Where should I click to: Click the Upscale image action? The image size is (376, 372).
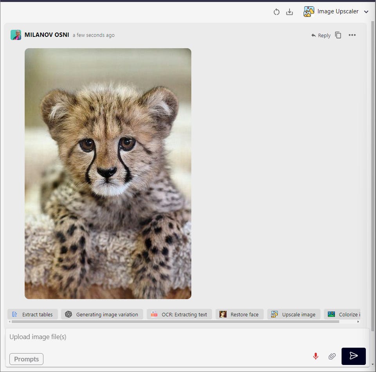pyautogui.click(x=293, y=314)
